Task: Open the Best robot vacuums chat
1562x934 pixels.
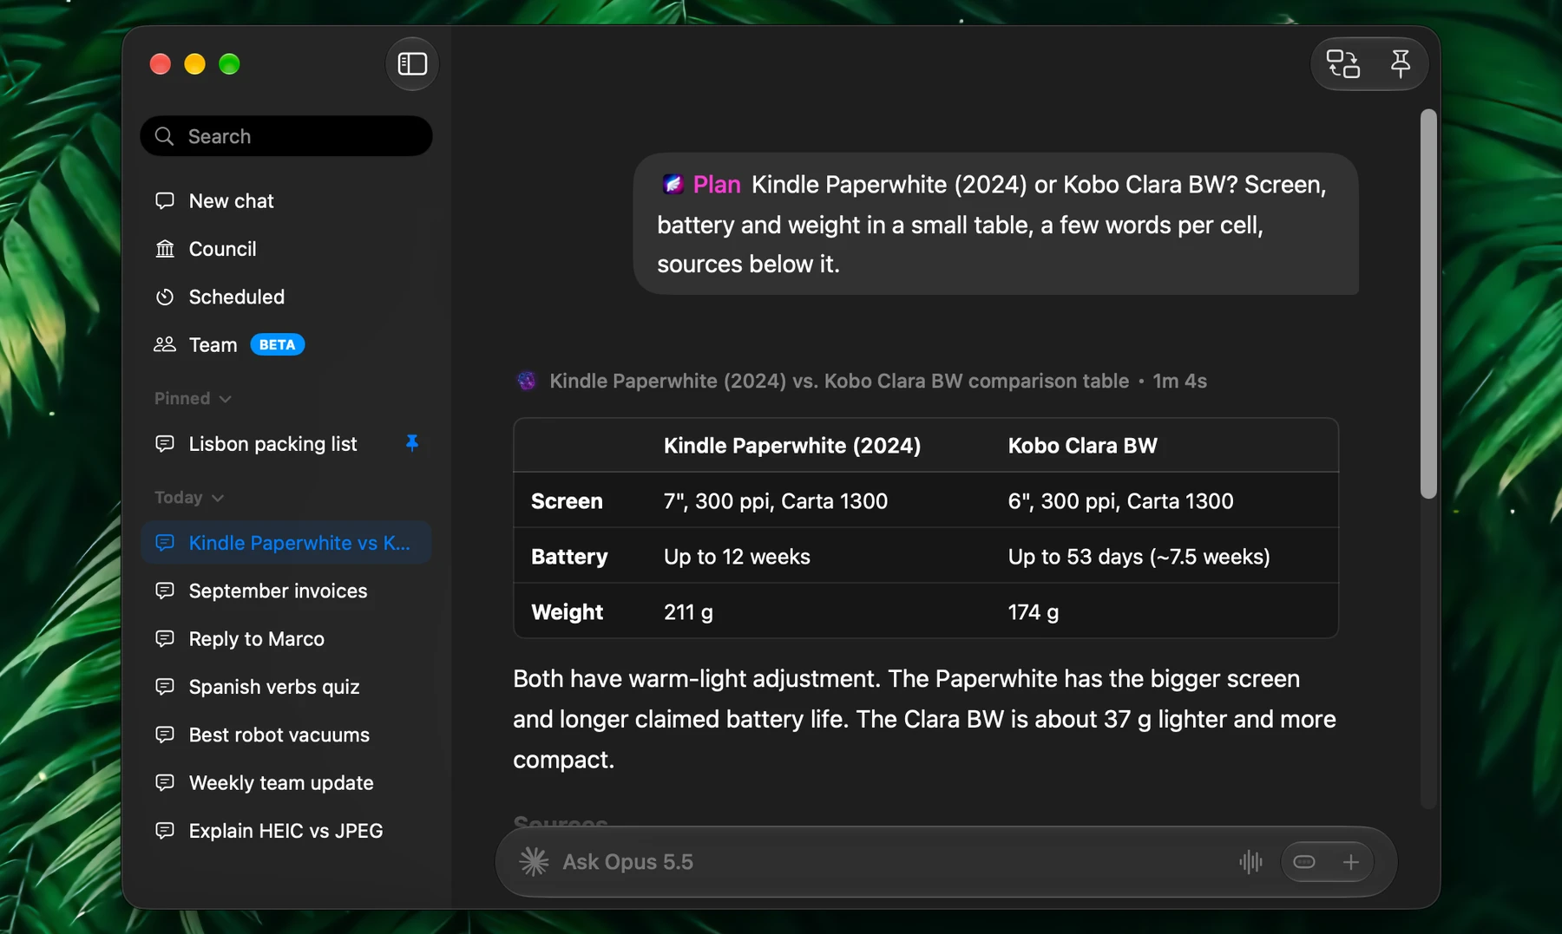Action: click(285, 735)
